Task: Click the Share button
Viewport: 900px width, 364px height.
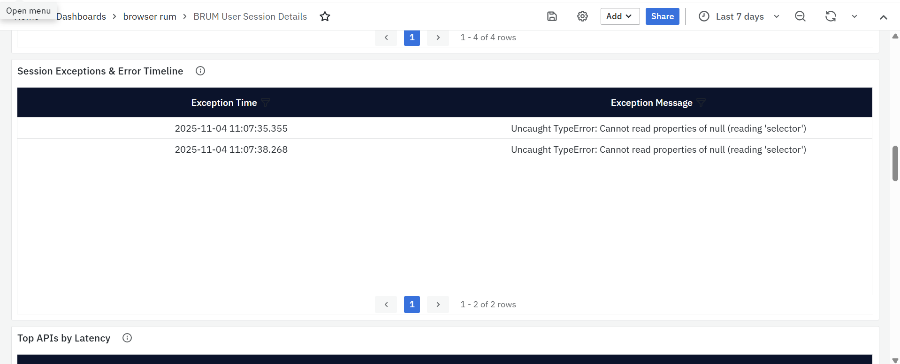Action: tap(662, 16)
